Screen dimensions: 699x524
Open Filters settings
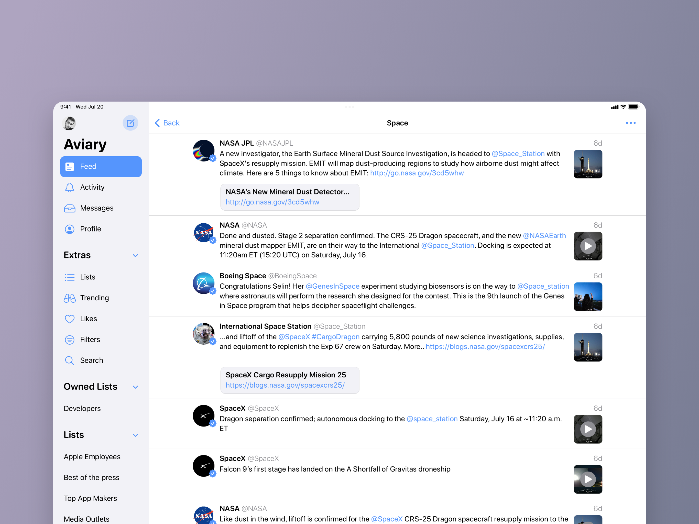point(101,340)
